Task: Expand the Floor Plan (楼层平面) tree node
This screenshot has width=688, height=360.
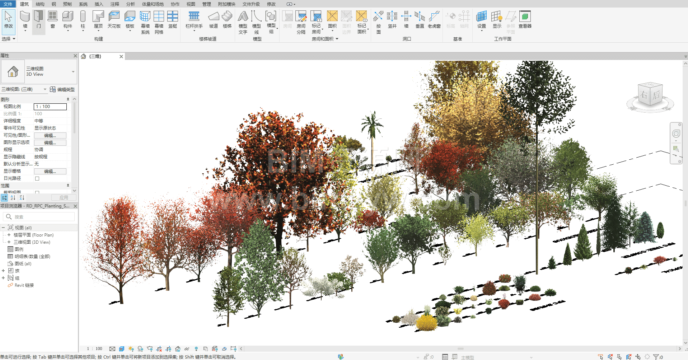Action: pos(9,235)
